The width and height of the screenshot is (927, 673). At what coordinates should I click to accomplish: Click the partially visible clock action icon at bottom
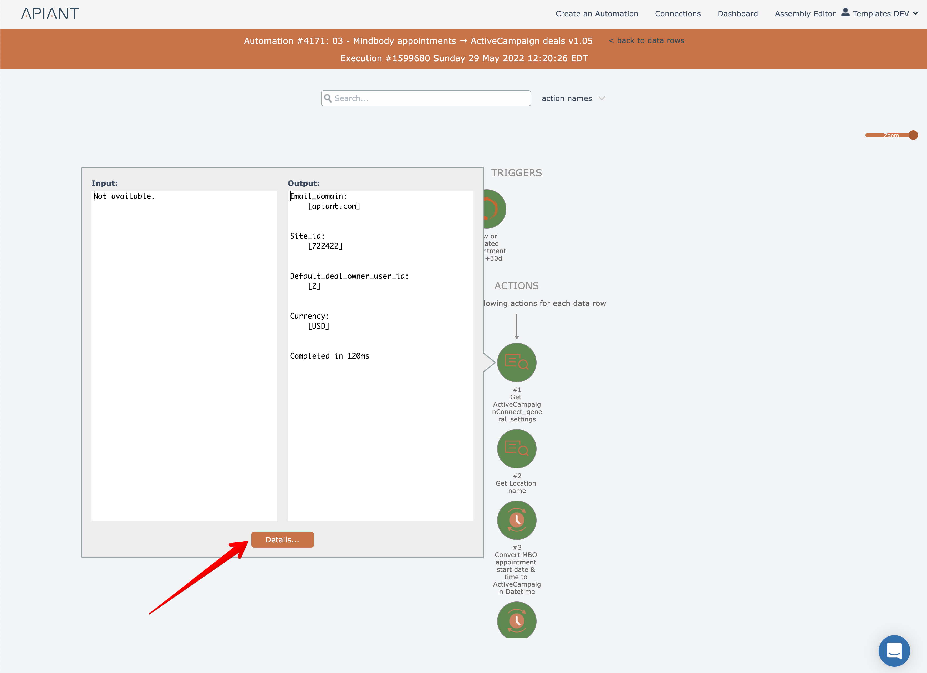click(517, 620)
